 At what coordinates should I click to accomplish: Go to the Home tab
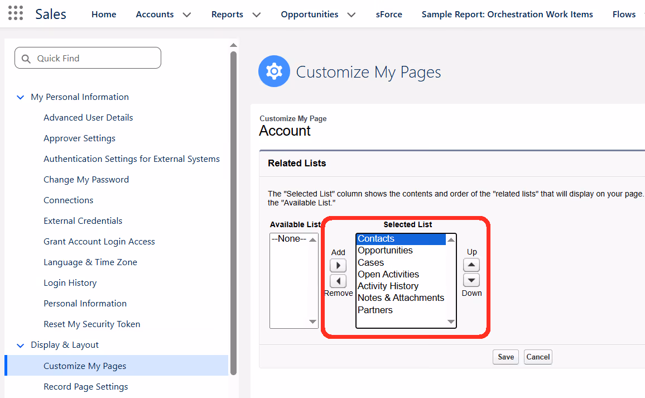[104, 15]
